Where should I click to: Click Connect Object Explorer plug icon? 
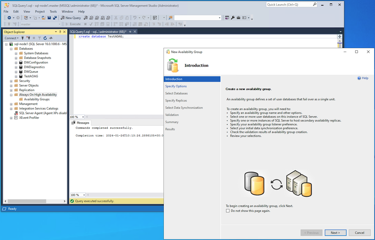[x=22, y=38]
